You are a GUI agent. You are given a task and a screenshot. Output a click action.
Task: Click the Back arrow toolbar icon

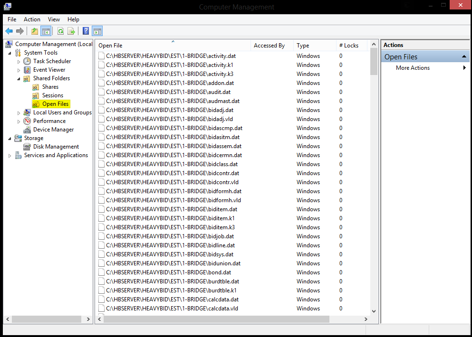point(9,31)
